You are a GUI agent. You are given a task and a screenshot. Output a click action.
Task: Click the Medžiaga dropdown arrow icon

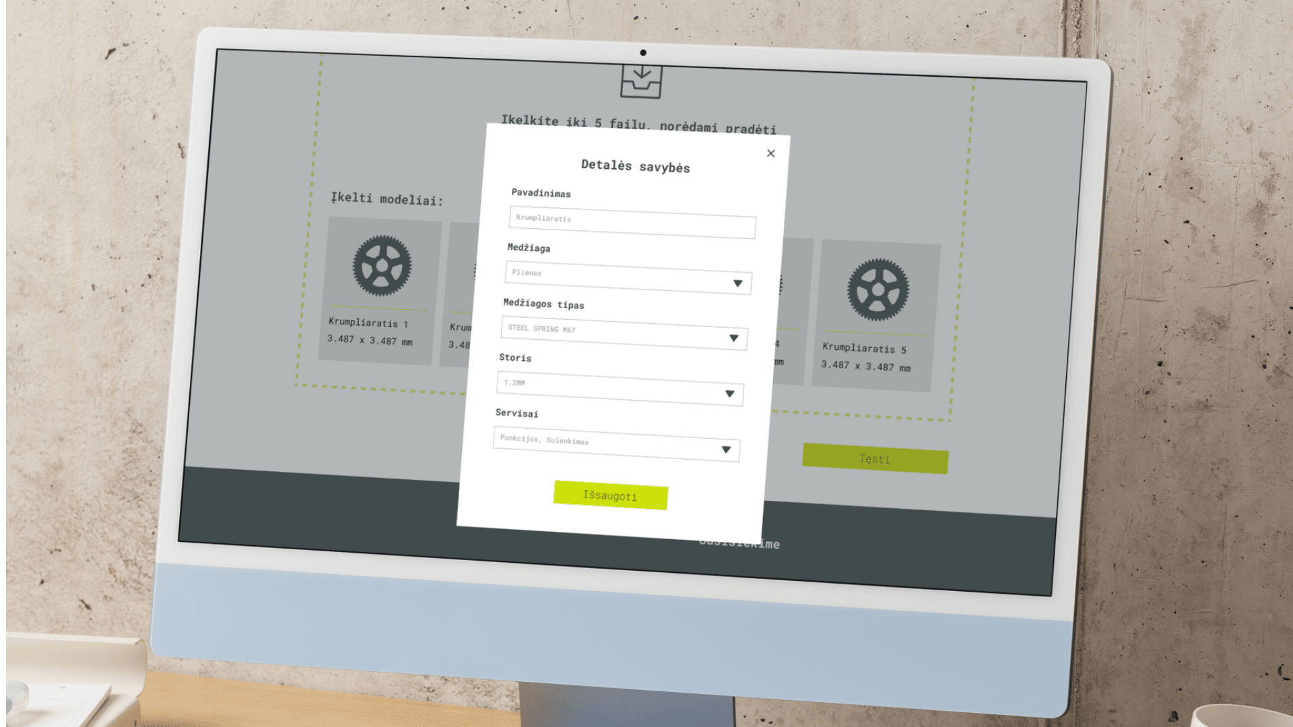click(x=737, y=283)
